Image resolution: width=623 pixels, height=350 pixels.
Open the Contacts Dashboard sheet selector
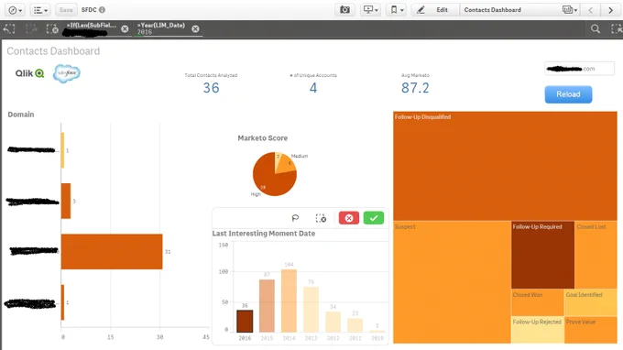[x=520, y=10]
